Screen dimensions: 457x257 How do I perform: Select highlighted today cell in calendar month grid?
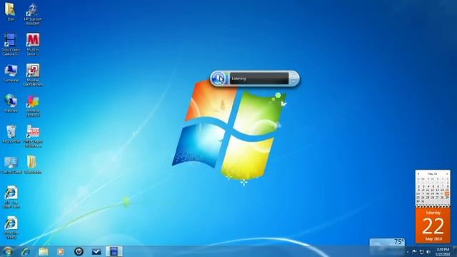click(x=447, y=193)
